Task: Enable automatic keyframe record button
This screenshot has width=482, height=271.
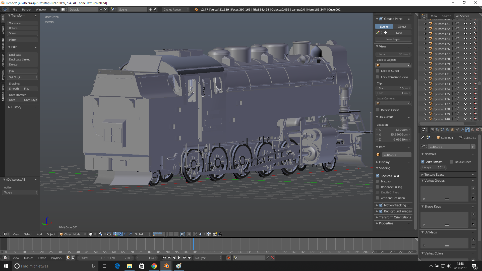Action: point(228,258)
